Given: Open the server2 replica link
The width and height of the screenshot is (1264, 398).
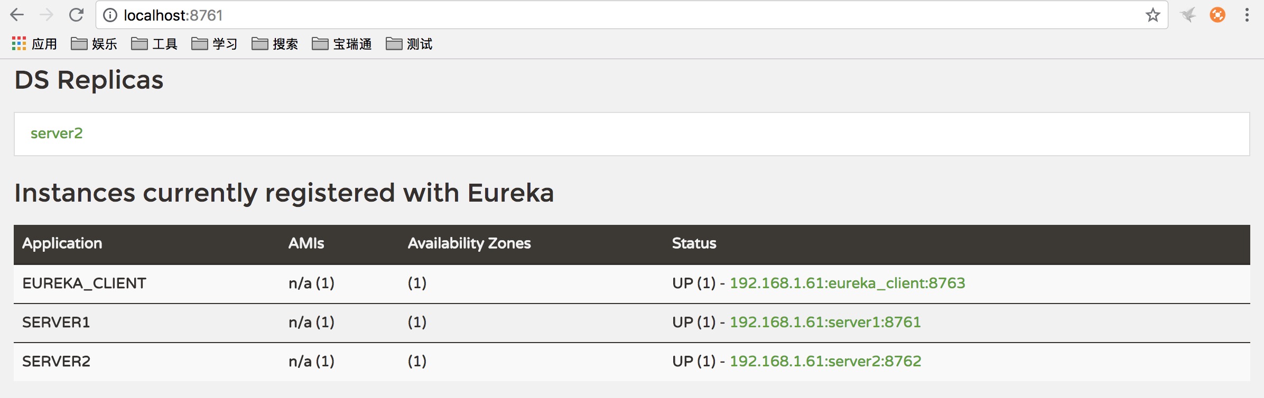Looking at the screenshot, I should tap(57, 134).
